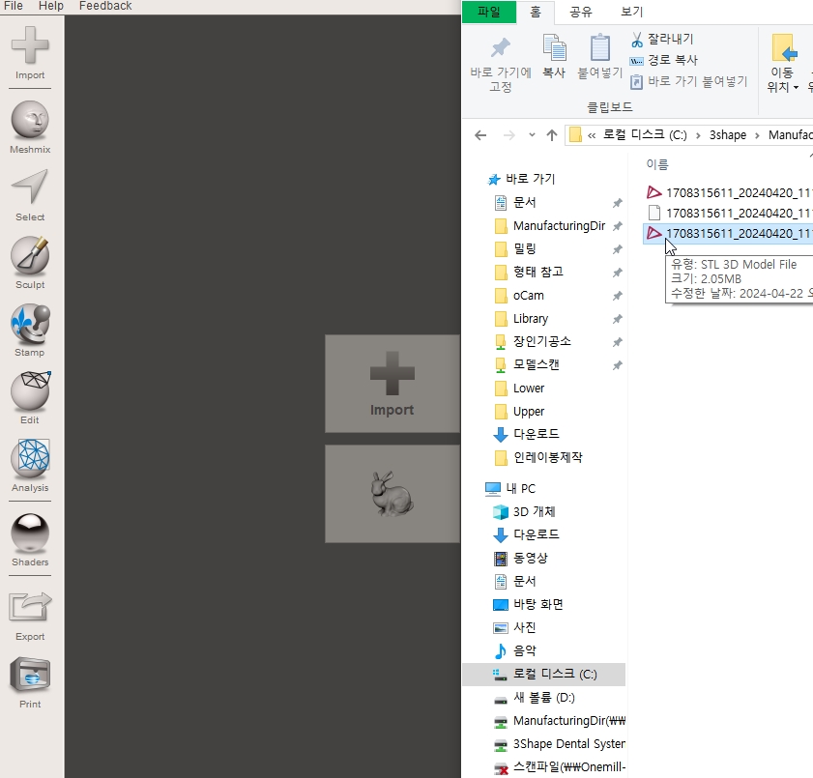Activate the Select tool
The height and width of the screenshot is (778, 813).
pos(30,195)
